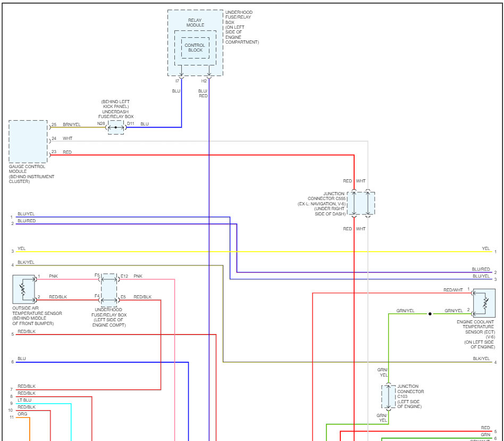
Task: Click the WHT label at pin 24
Action: coord(68,138)
